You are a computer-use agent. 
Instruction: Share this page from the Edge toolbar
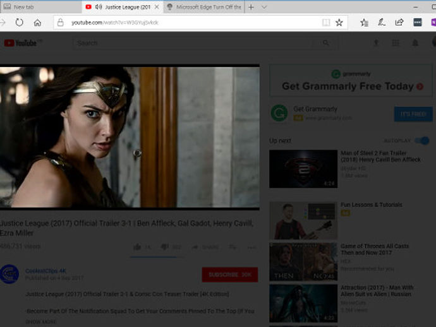399,22
